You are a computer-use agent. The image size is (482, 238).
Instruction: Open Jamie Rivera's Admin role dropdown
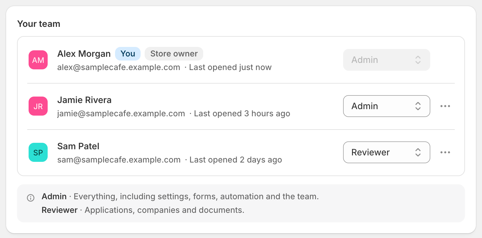(x=387, y=106)
